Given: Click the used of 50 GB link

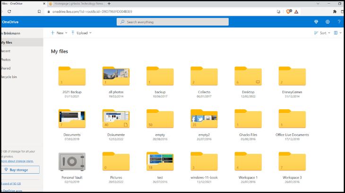Looking at the screenshot, I should coord(11,184).
